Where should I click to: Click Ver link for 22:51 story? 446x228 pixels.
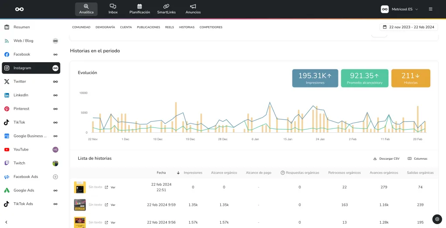(x=110, y=188)
